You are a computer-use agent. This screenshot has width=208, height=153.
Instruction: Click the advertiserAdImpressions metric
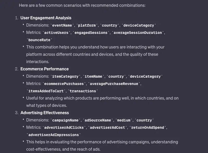[x=54, y=135]
